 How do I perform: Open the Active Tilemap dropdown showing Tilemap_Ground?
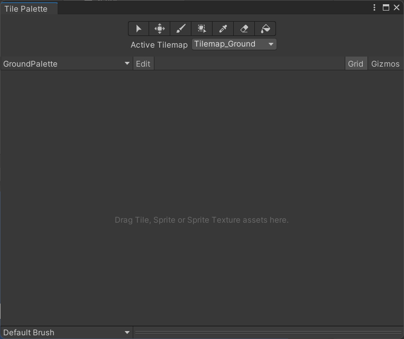pyautogui.click(x=234, y=44)
